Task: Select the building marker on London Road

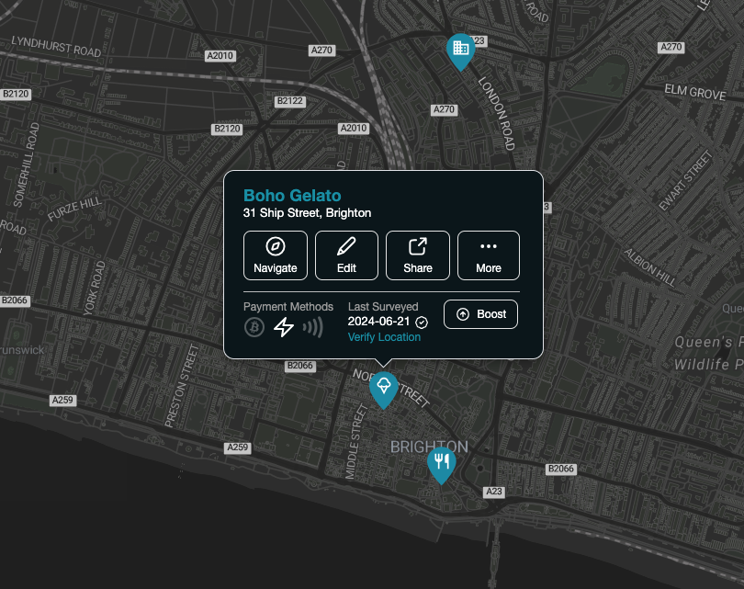Action: [460, 51]
